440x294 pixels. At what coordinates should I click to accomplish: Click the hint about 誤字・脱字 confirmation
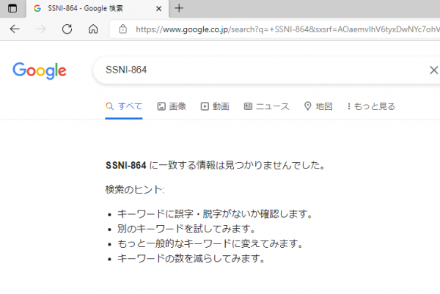[215, 214]
